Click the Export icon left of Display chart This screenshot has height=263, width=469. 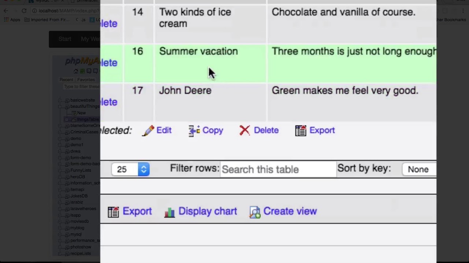(x=113, y=212)
